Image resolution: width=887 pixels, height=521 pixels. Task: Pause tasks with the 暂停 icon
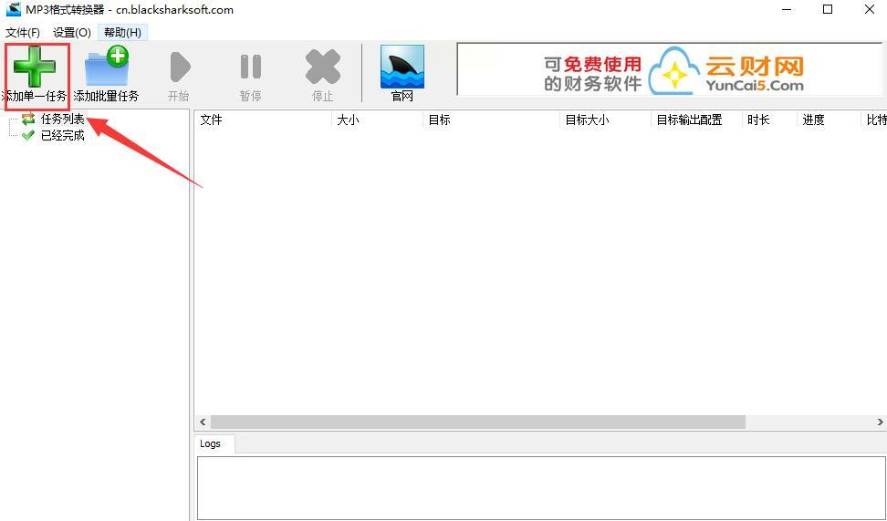(251, 67)
